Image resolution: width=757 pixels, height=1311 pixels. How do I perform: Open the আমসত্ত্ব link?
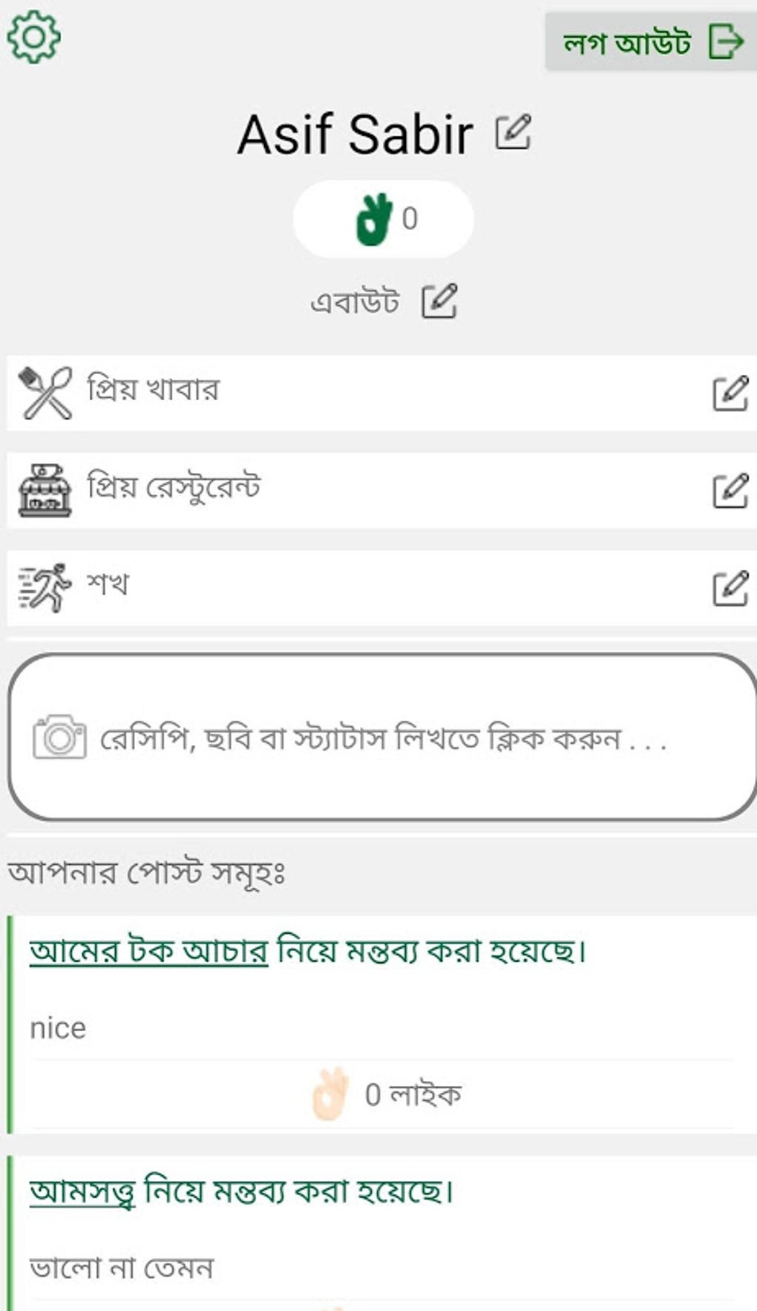[82, 1191]
